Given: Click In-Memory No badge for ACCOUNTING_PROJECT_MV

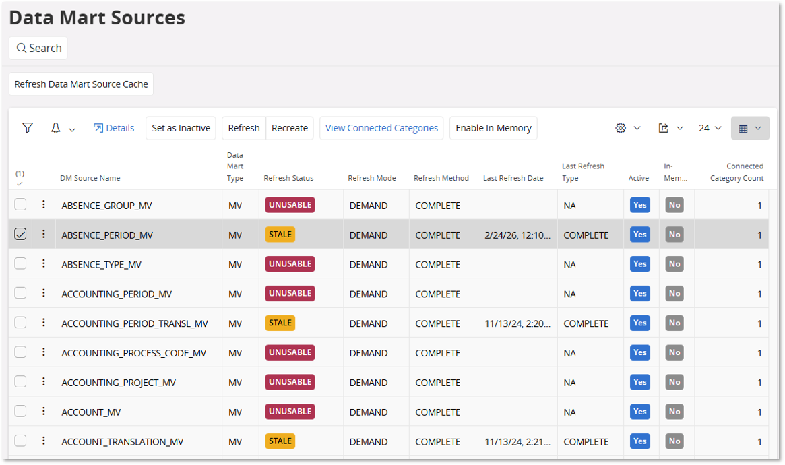Looking at the screenshot, I should click(x=674, y=382).
